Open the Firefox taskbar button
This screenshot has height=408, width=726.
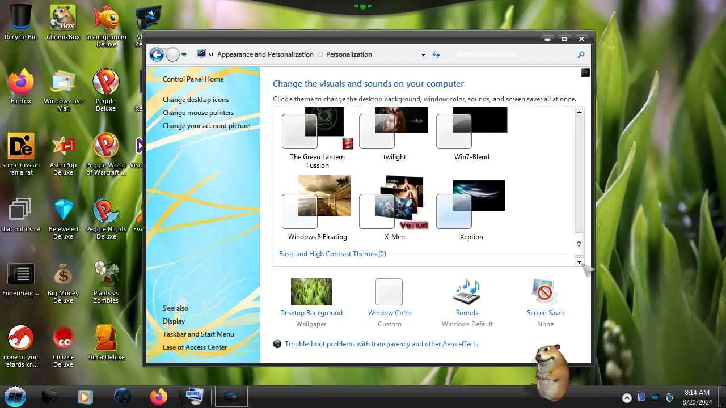pyautogui.click(x=159, y=396)
